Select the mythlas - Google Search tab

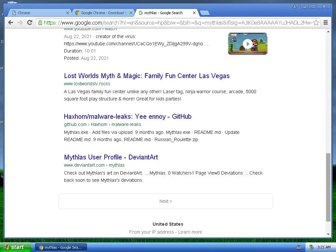click(x=167, y=13)
